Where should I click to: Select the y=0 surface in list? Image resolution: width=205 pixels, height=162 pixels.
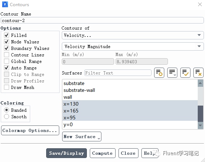click(x=130, y=124)
